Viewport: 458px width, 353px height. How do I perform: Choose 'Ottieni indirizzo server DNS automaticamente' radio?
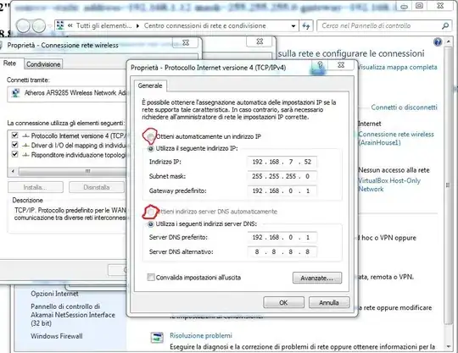point(151,212)
